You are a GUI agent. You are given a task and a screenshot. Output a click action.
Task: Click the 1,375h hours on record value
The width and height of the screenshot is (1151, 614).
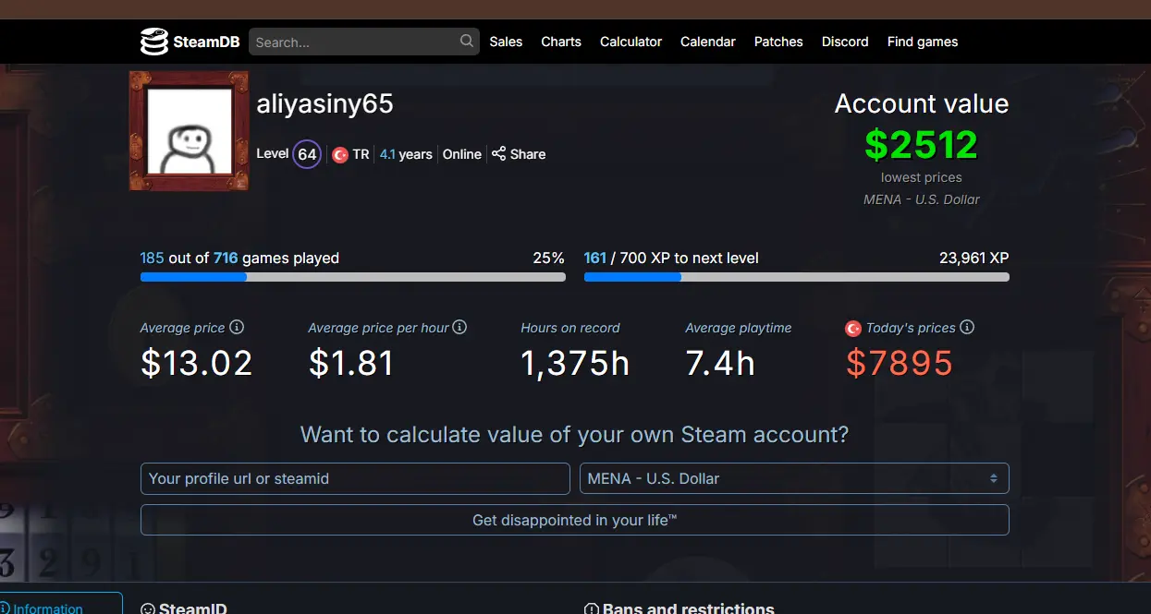click(x=575, y=363)
